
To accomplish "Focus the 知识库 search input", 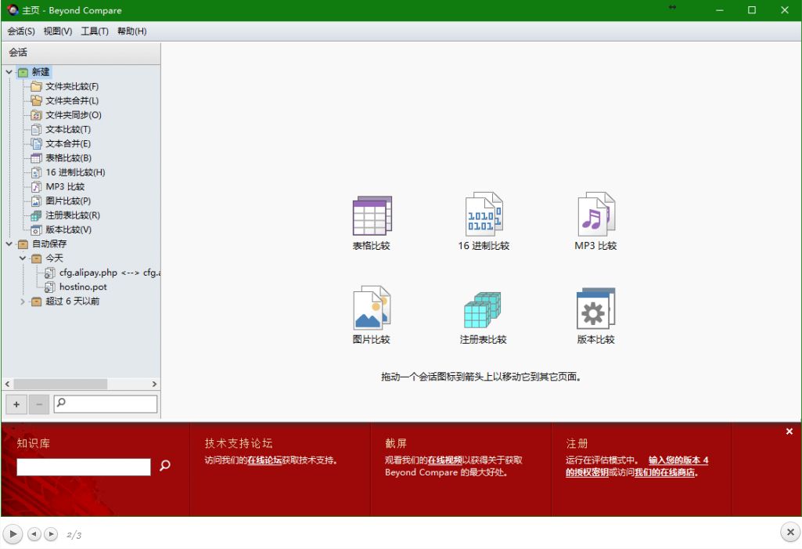I will (84, 467).
